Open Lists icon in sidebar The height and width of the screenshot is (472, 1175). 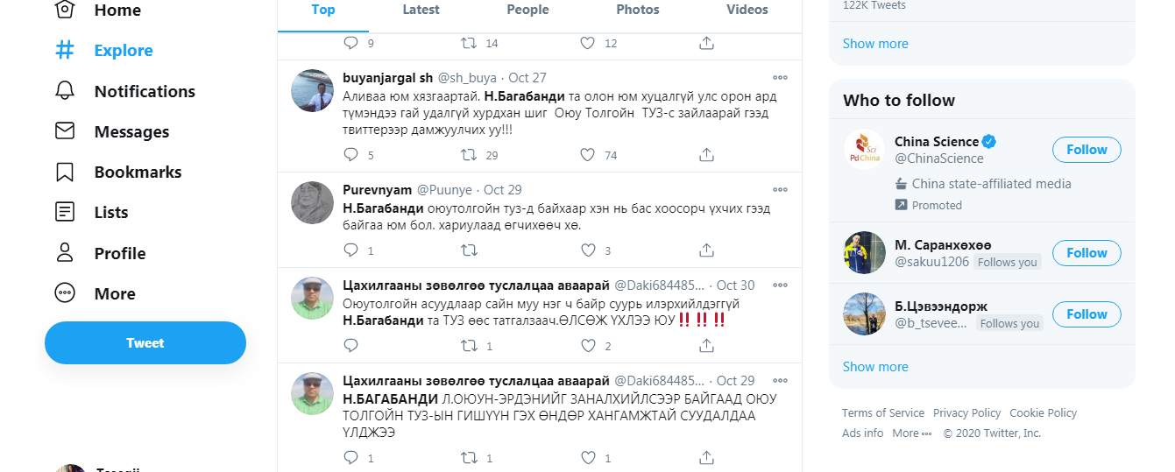click(x=65, y=212)
